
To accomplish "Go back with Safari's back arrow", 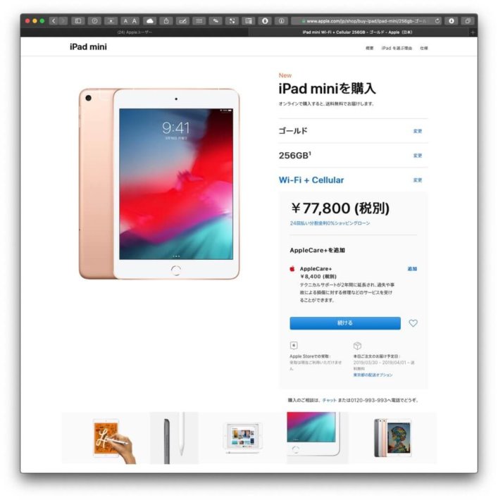I will coord(54,21).
